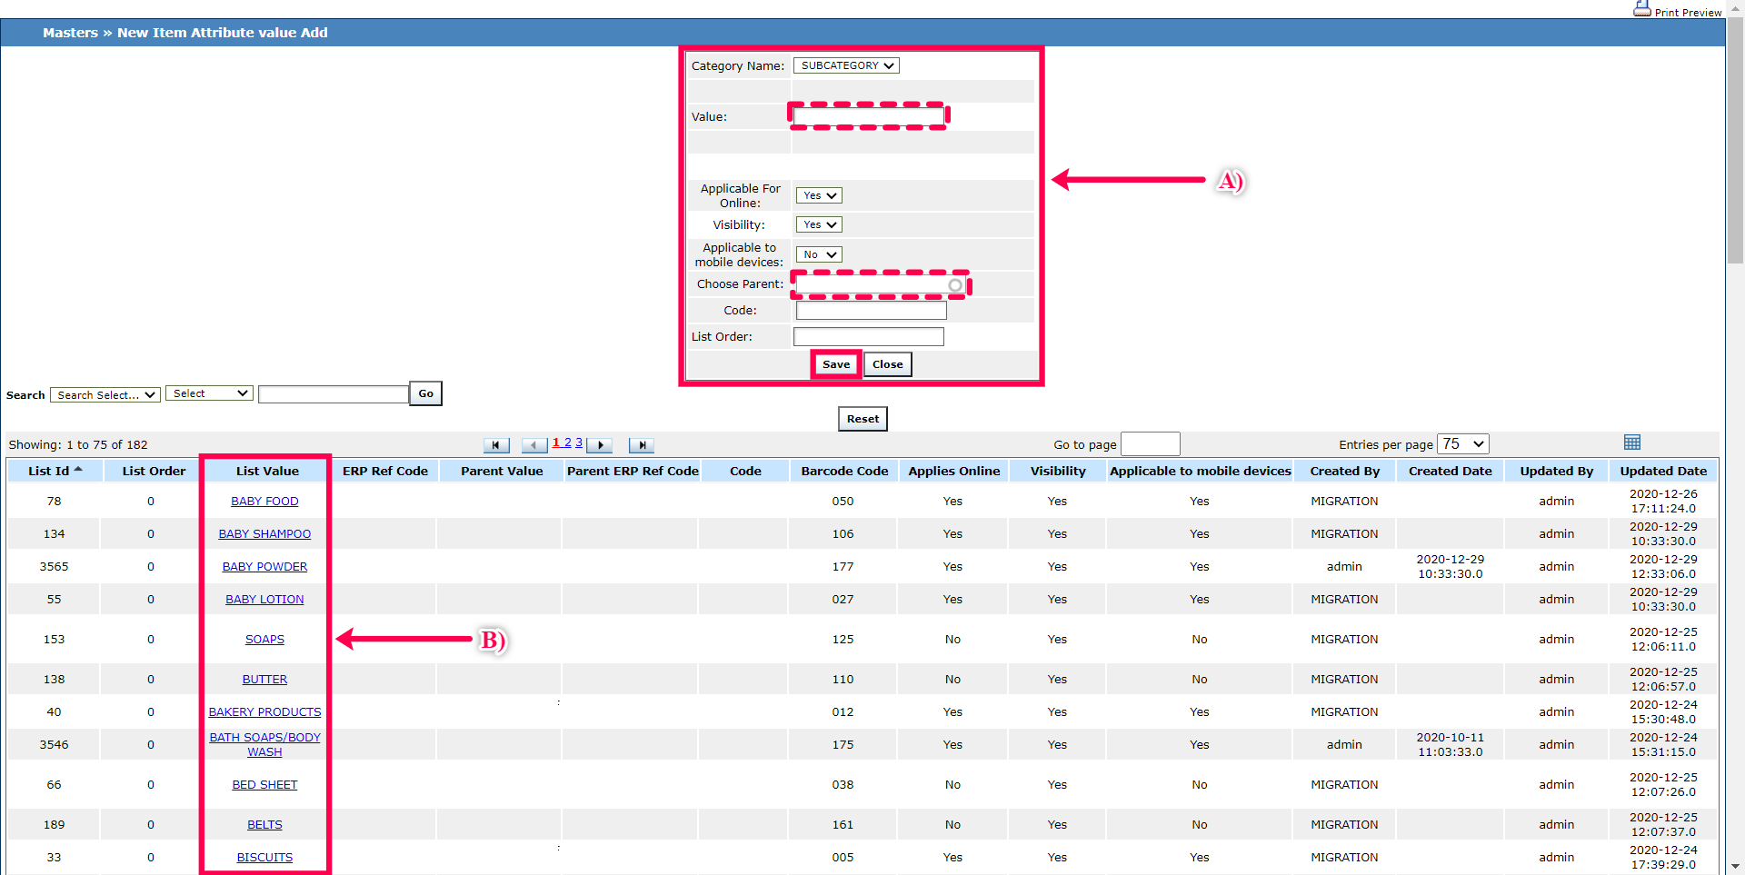Sort by Parent ERP Ref Code column

point(633,471)
